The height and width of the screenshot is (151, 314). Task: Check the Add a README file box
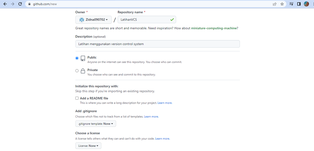(x=77, y=98)
